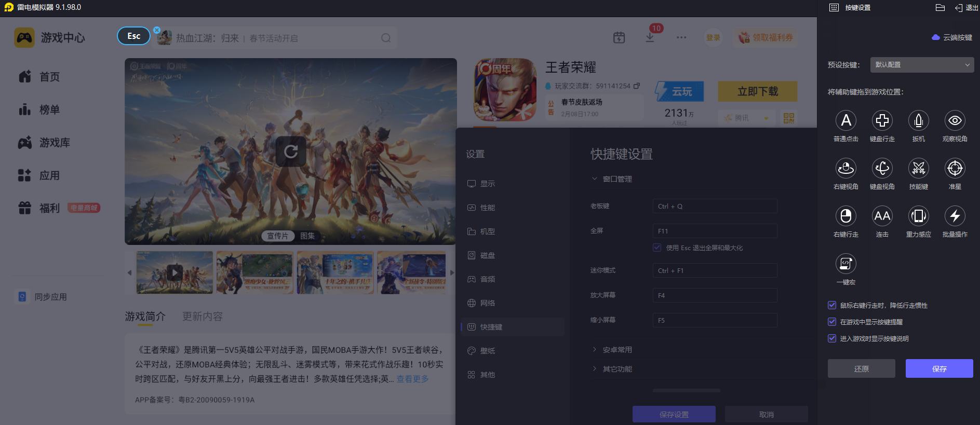This screenshot has width=980, height=425.
Task: Open the three-dot more menu
Action: [681, 37]
